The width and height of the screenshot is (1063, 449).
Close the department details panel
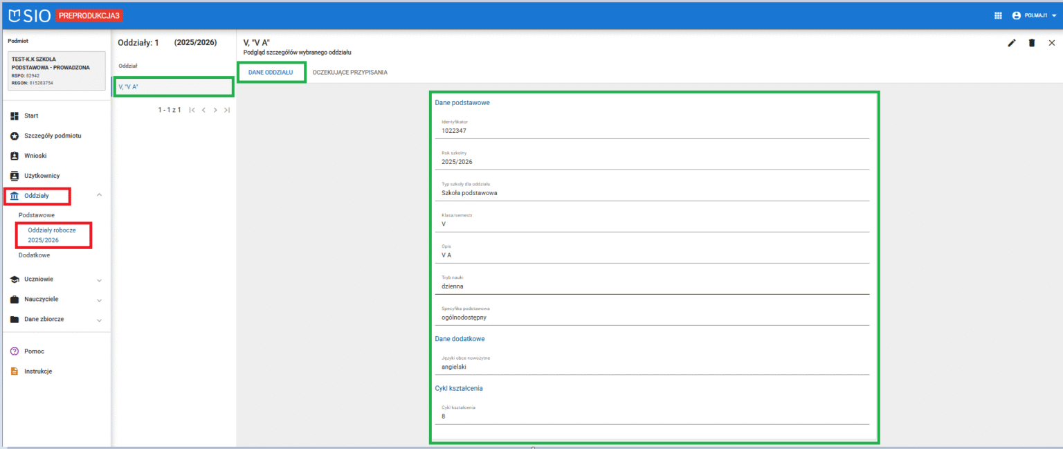click(x=1052, y=43)
